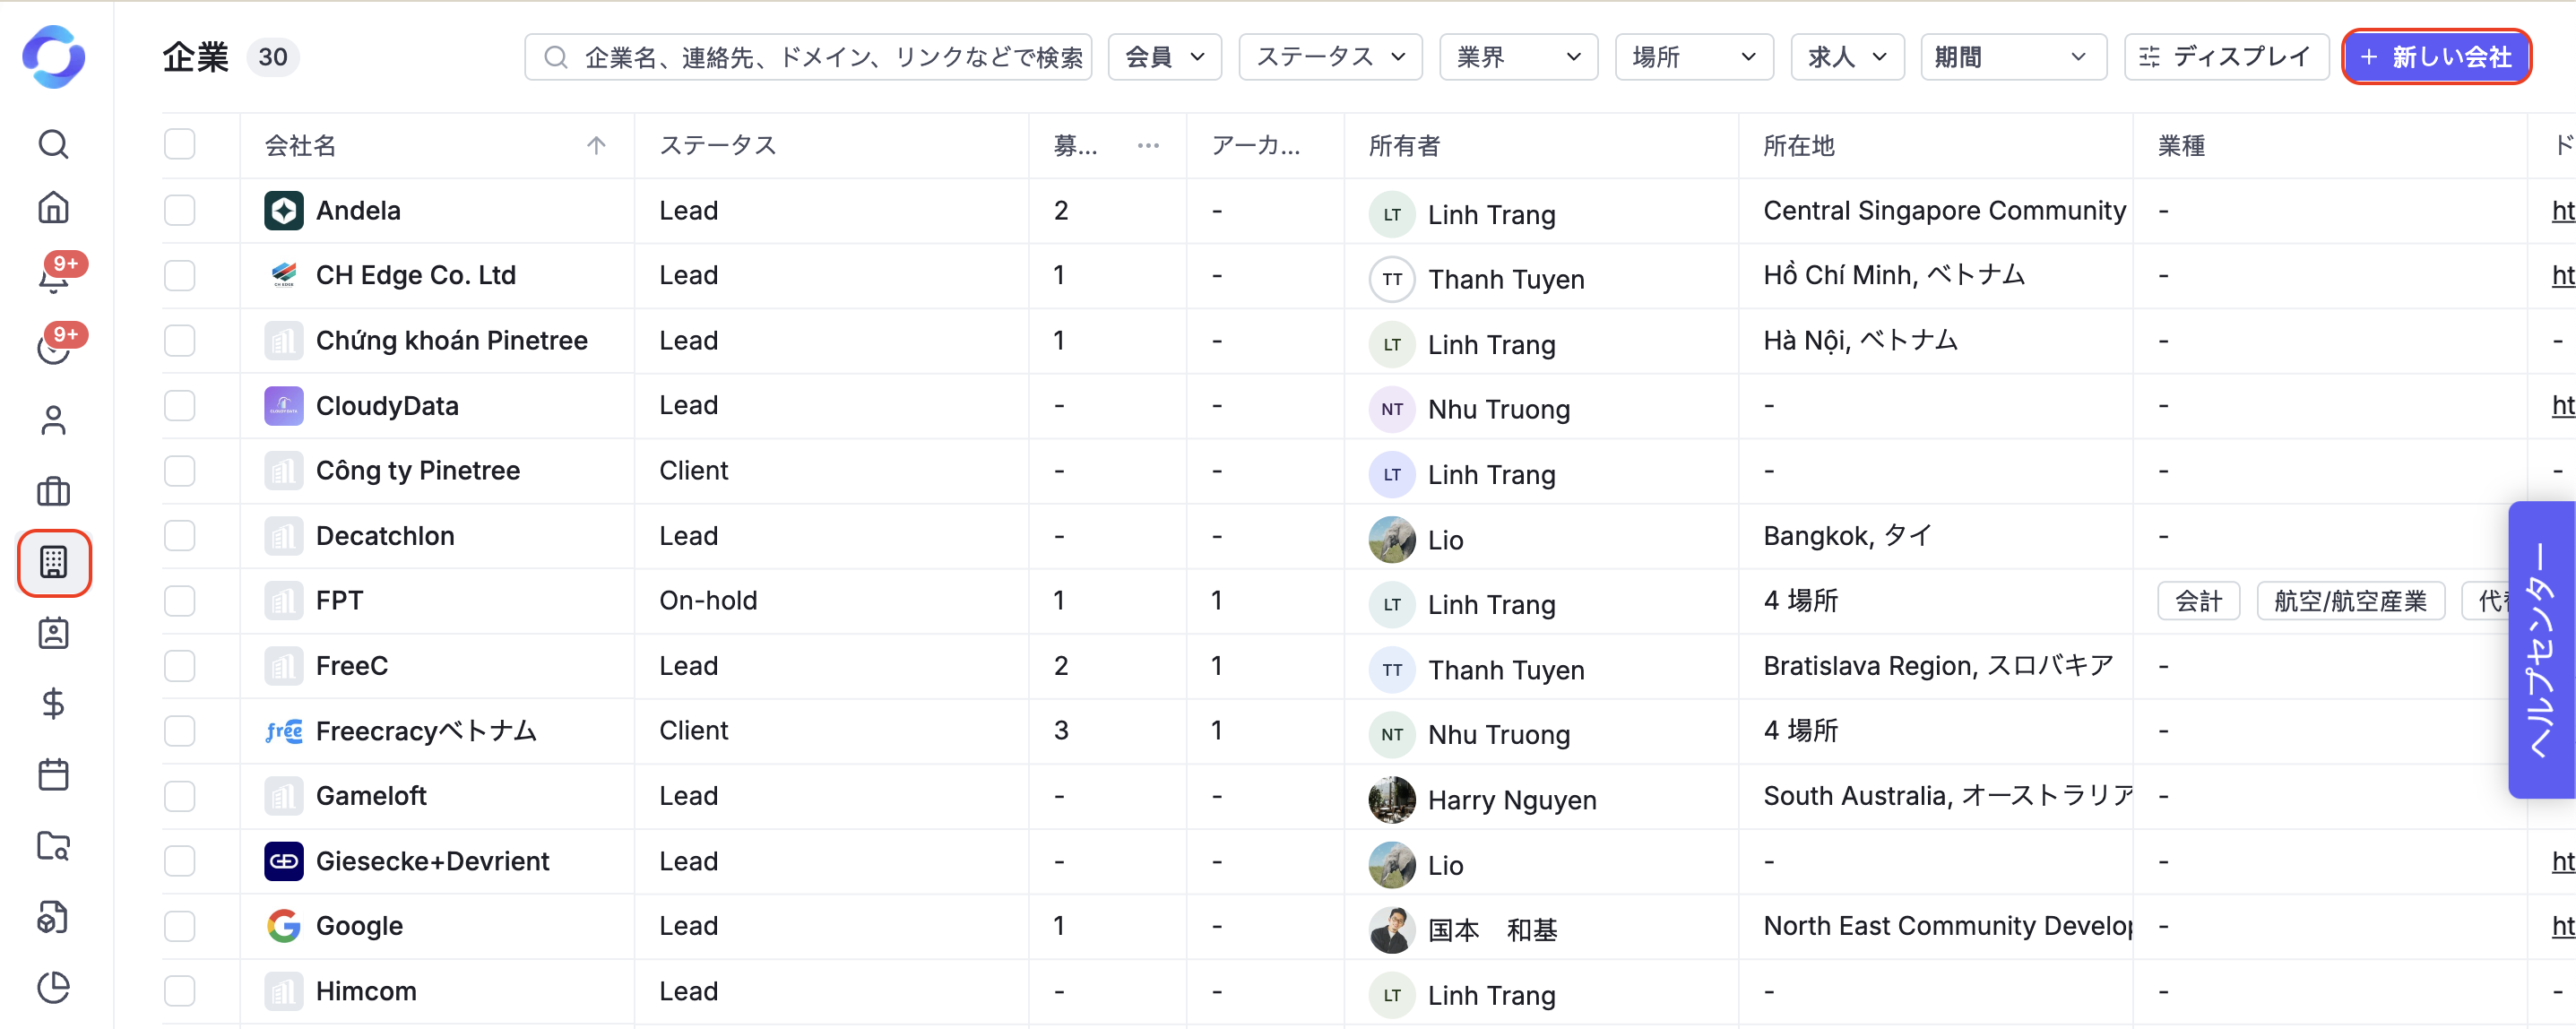
Task: Sort by the 会社名 column header
Action: (300, 146)
